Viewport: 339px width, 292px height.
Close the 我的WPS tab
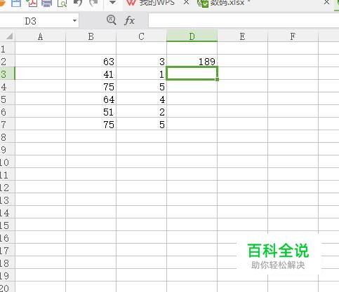[x=186, y=2]
